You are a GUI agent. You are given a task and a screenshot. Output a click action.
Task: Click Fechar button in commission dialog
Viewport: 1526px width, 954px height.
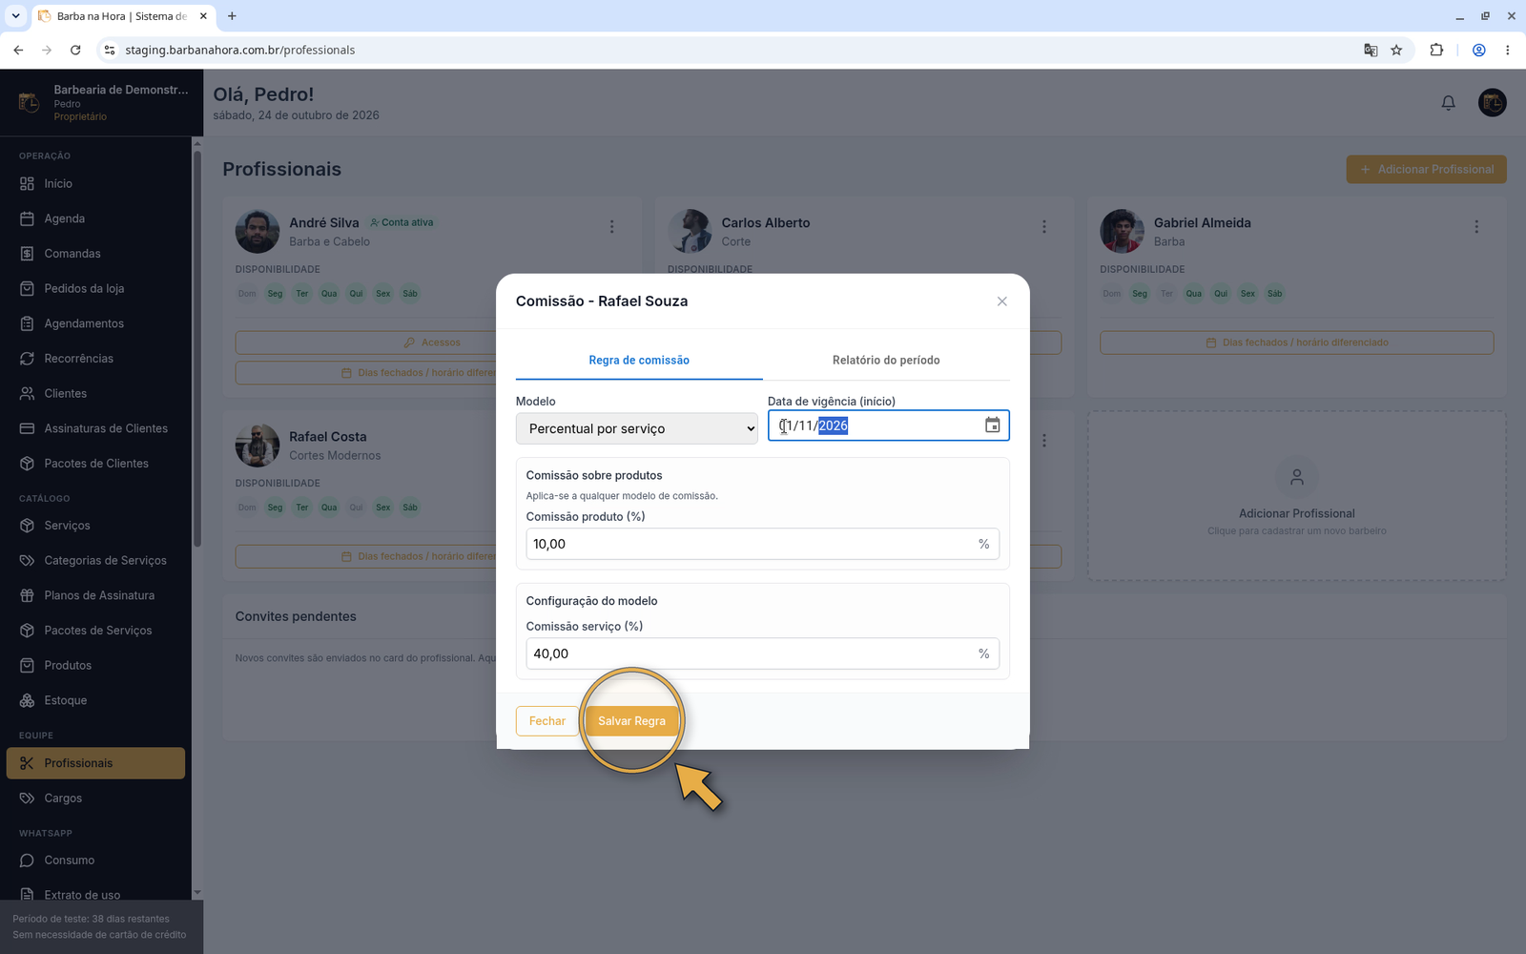click(x=547, y=721)
